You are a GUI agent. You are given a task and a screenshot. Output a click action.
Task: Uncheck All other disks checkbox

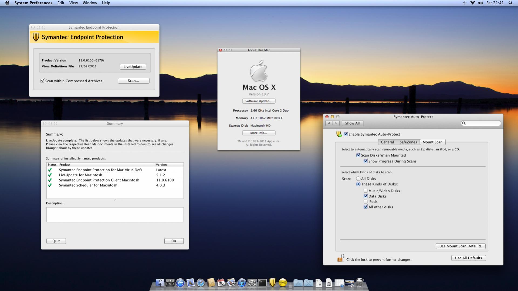[x=365, y=207]
